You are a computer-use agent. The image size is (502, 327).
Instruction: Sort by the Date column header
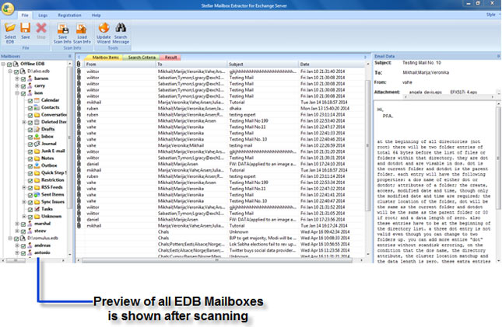coord(332,64)
